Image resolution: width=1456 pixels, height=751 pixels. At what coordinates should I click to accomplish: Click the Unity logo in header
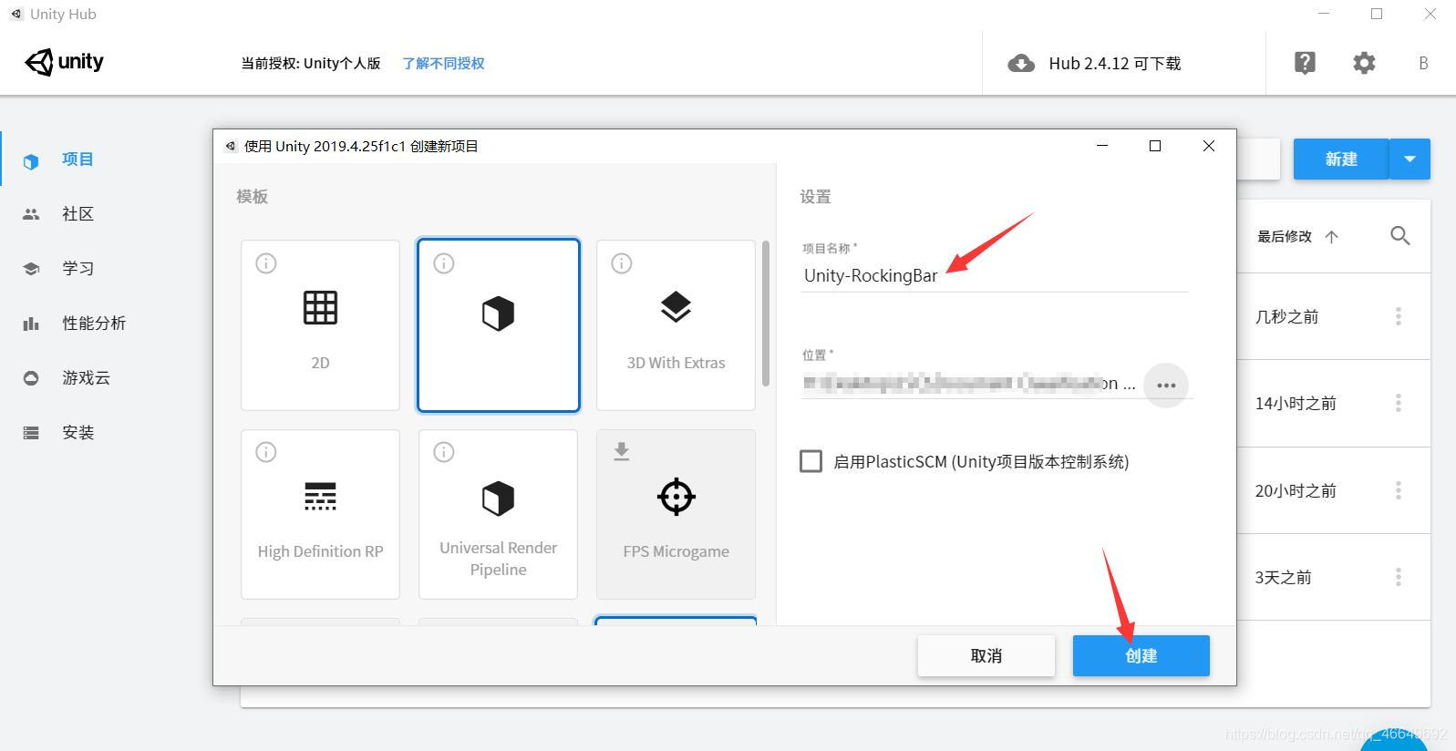pos(64,62)
